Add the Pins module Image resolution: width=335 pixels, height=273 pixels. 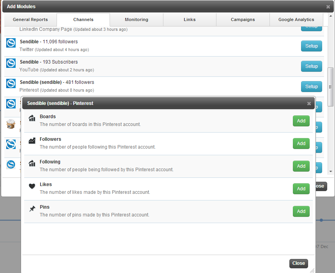click(x=301, y=211)
